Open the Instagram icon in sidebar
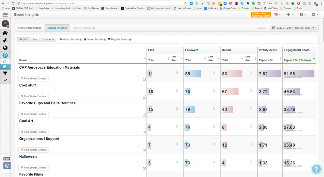This screenshot has width=324, height=177. click(7, 165)
